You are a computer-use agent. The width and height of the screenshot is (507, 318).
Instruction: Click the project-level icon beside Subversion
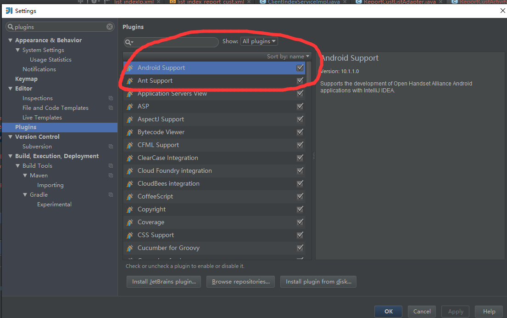point(111,147)
